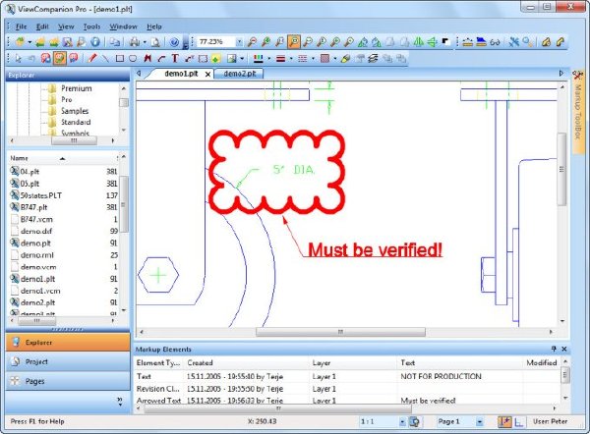Image resolution: width=590 pixels, height=434 pixels.
Task: Select the yellow stamp symbol tool
Action: click(215, 59)
